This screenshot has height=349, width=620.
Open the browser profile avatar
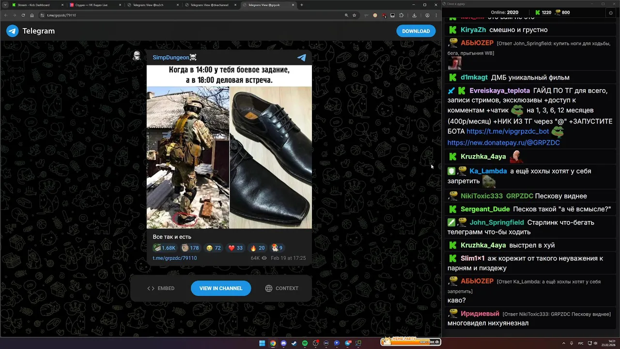pyautogui.click(x=427, y=15)
